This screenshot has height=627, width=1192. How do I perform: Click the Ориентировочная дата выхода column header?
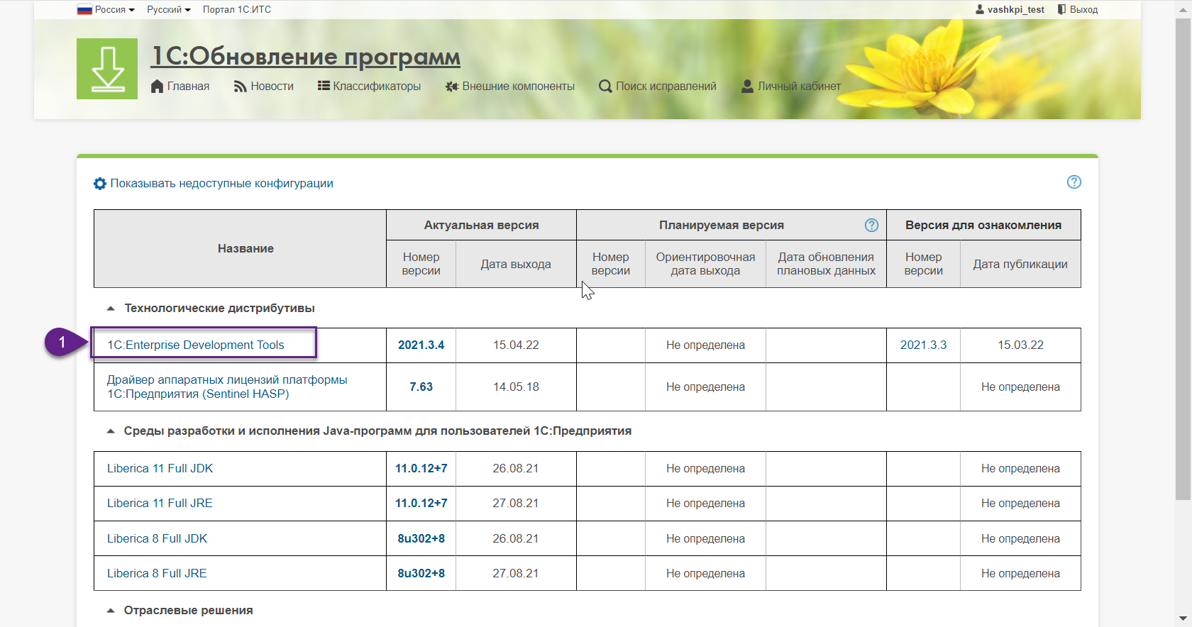click(705, 264)
